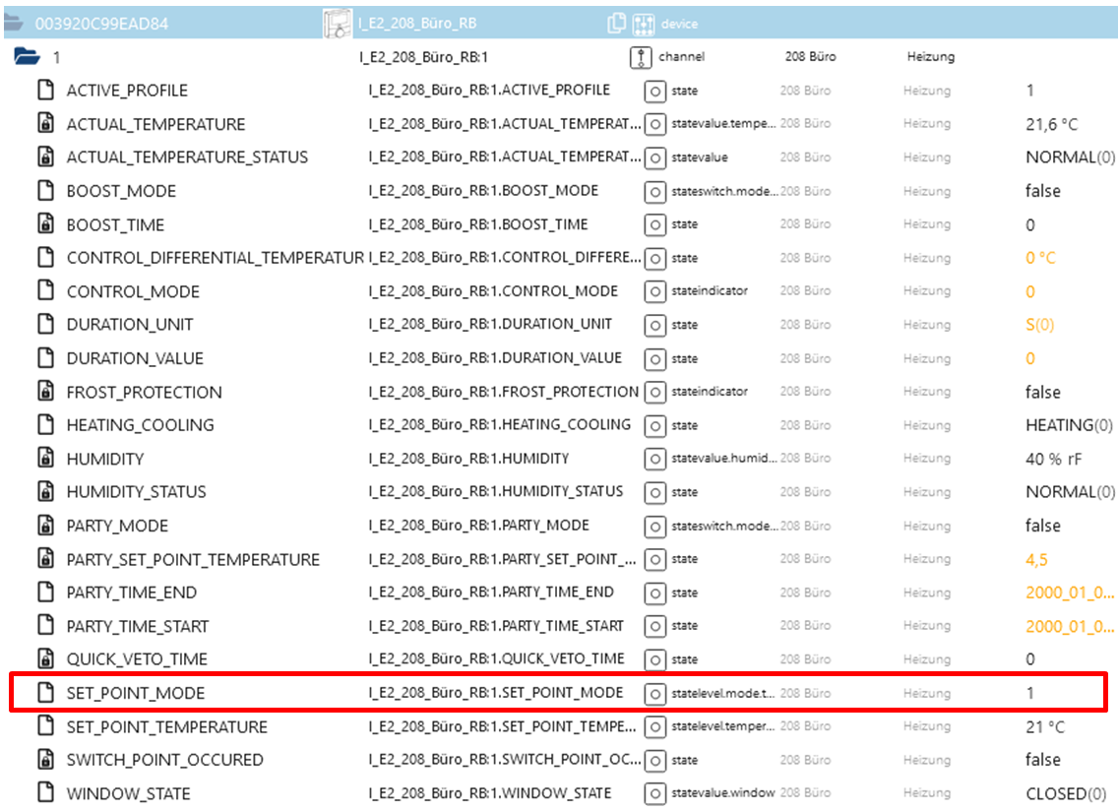The image size is (1118, 811).
Task: Click the state icon in the HUMIDITY row
Action: (654, 460)
